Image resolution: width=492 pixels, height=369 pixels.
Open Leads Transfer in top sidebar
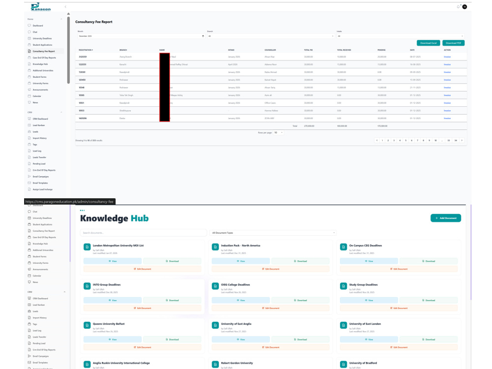39,157
